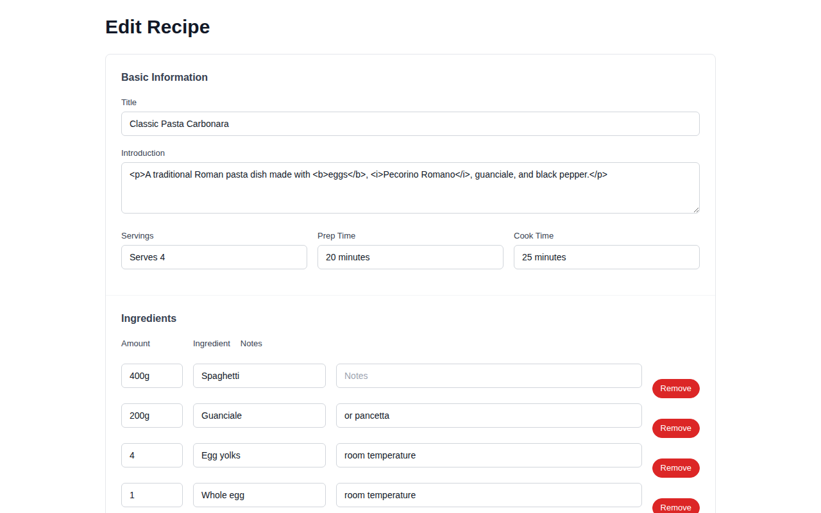Viewport: 821px width, 513px height.
Task: Remove the Spaghetti ingredient row
Action: pos(675,388)
